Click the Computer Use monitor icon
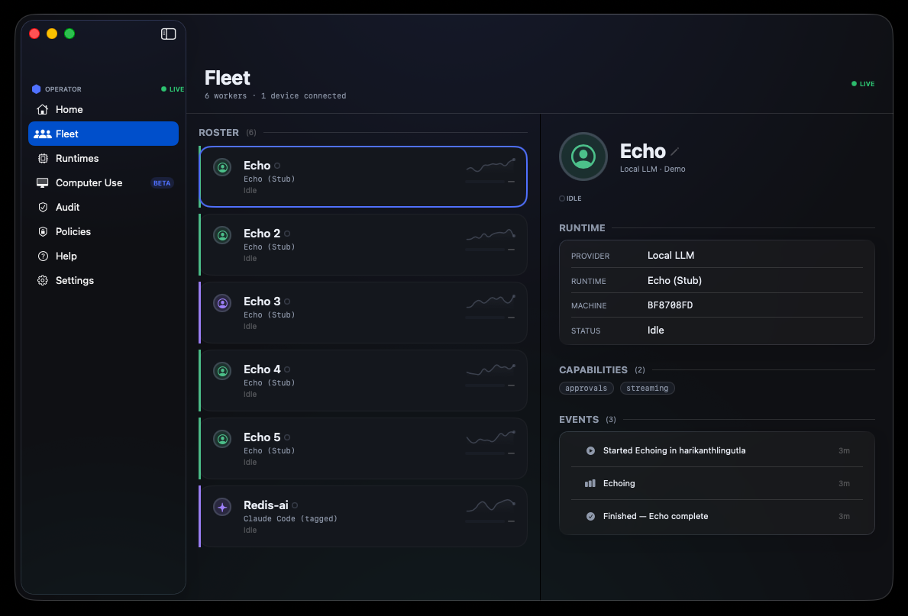 [42, 183]
